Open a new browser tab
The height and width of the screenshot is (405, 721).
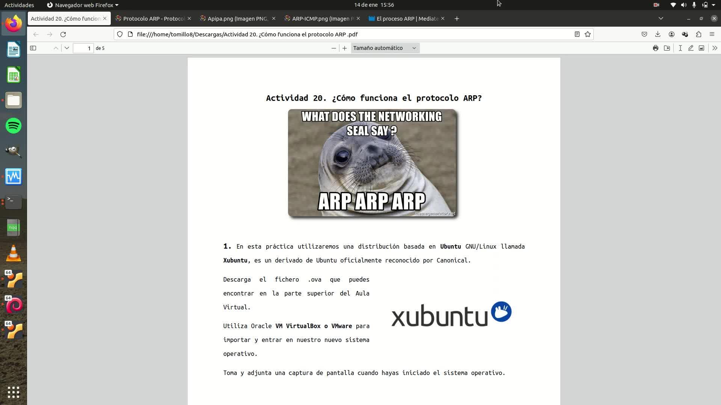457,18
